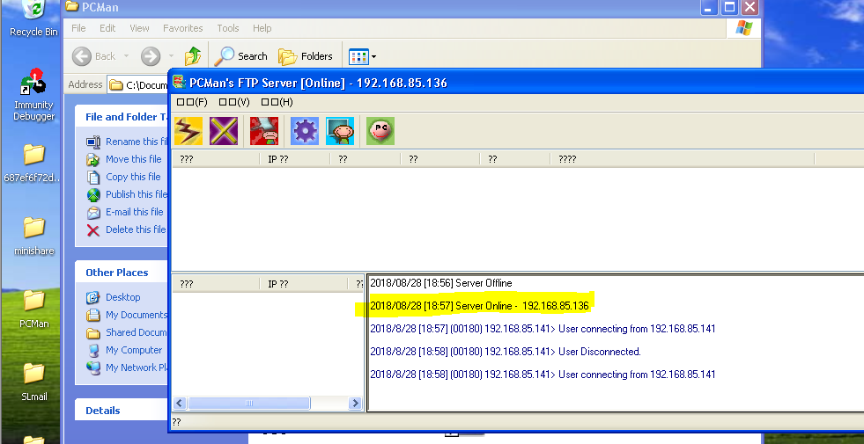Click Publish this file link
Image resolution: width=864 pixels, height=444 pixels.
[x=127, y=194]
